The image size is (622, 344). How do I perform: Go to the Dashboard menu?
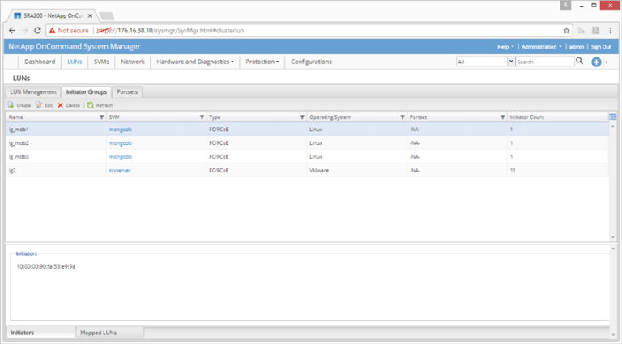(x=40, y=62)
